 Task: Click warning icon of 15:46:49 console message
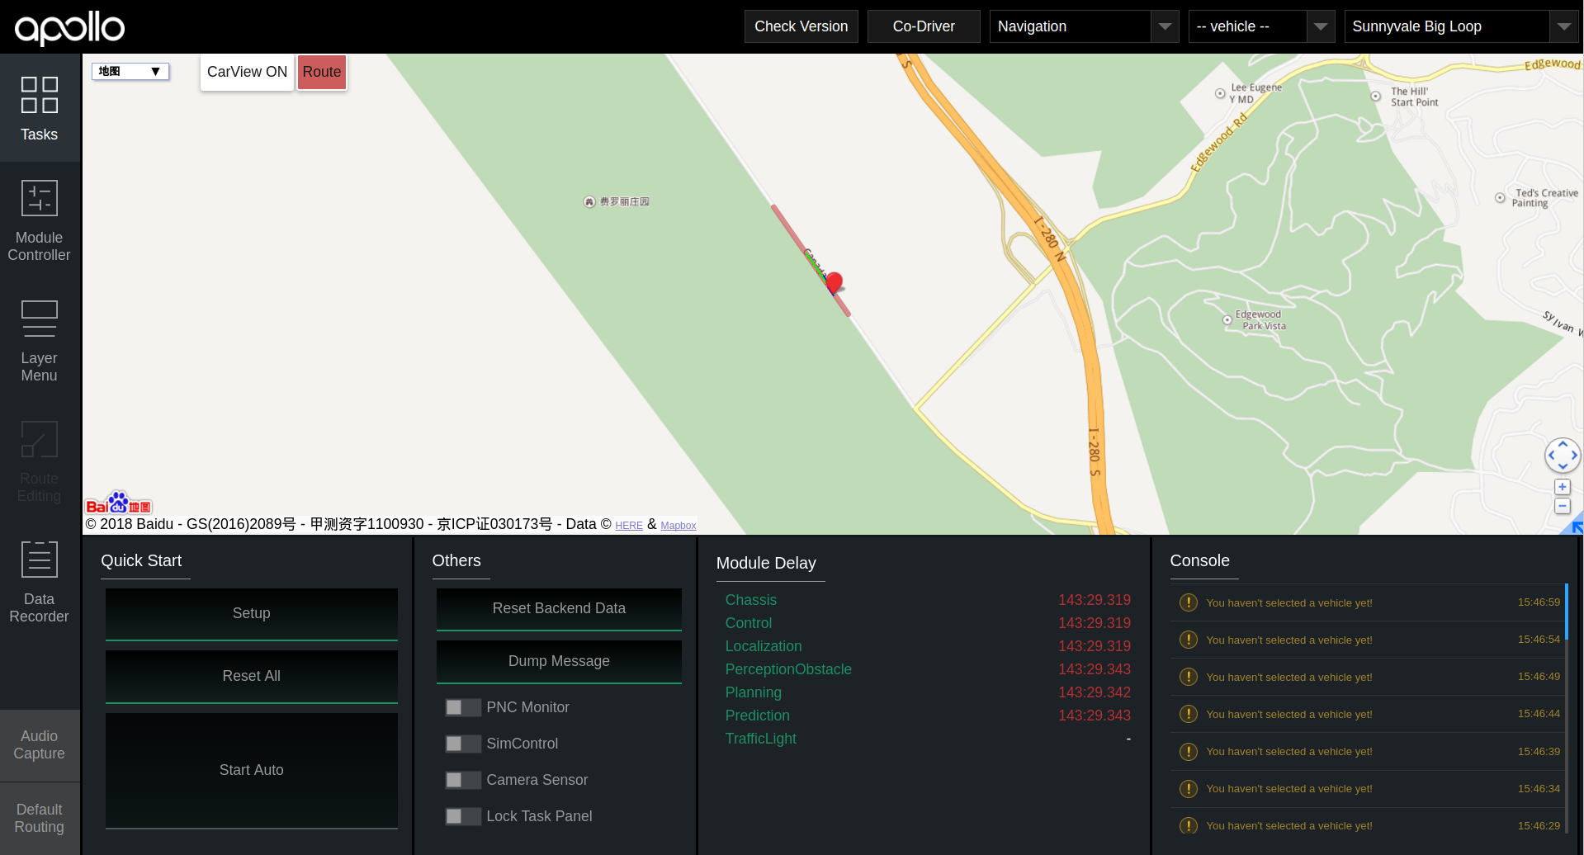1189,677
